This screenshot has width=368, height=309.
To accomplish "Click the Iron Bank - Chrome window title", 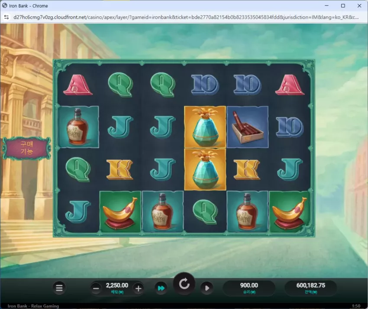I will click(x=29, y=6).
